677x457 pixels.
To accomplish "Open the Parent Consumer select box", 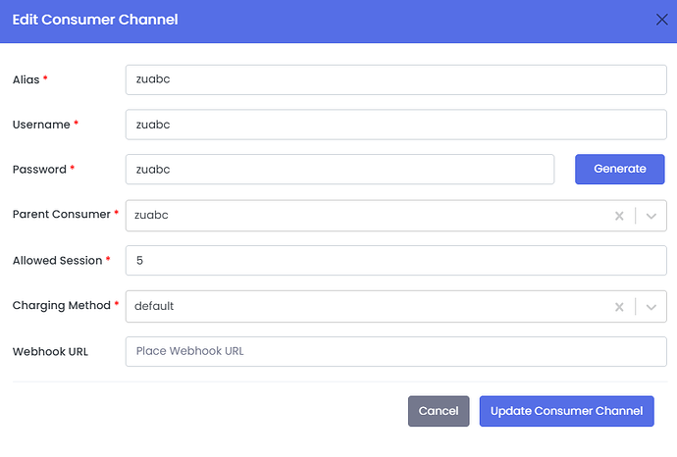I will [x=363, y=216].
